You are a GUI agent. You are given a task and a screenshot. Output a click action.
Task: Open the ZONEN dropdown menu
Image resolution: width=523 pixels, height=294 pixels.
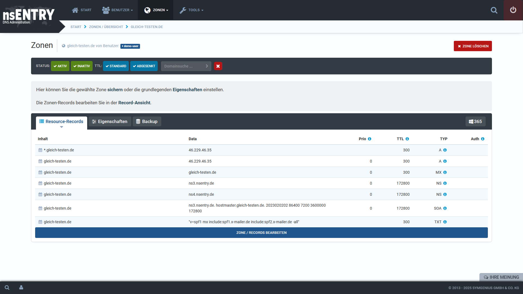coord(156,10)
